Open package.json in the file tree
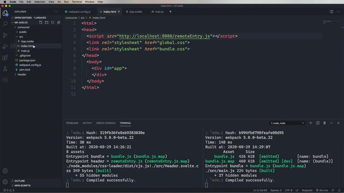 [x=27, y=60]
